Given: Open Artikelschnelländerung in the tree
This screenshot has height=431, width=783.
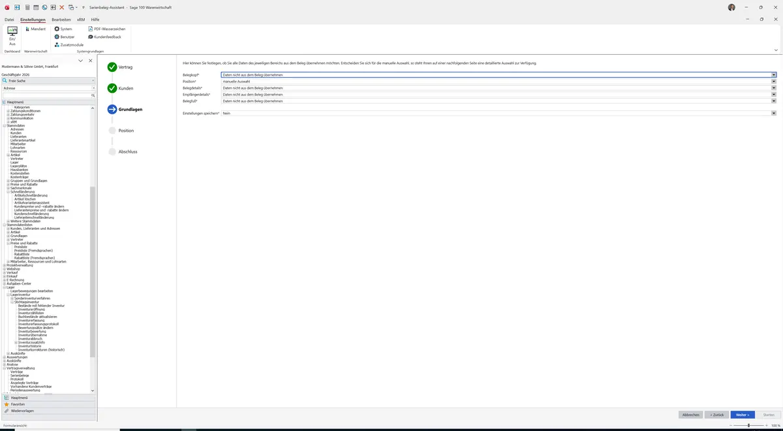Looking at the screenshot, I should pos(31,195).
